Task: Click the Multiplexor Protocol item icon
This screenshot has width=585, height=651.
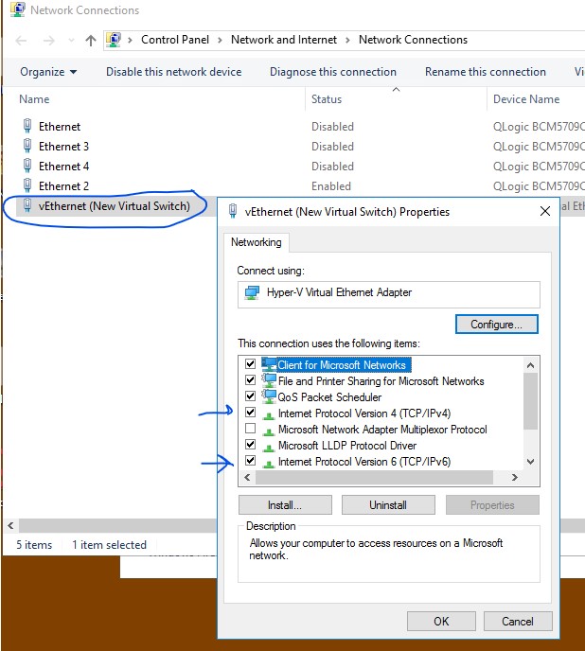Action: click(x=269, y=431)
